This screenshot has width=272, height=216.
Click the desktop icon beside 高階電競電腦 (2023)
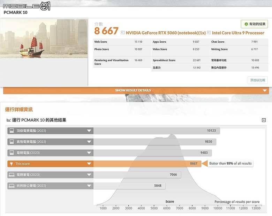(x=12, y=142)
